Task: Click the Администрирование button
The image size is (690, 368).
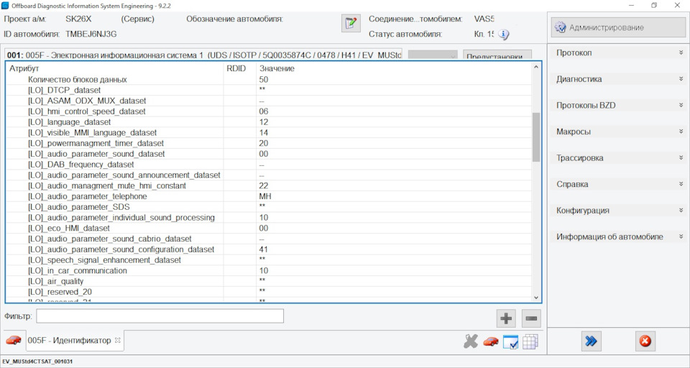Action: (618, 27)
